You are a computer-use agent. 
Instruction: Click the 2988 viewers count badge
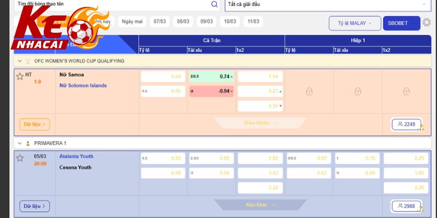(407, 206)
